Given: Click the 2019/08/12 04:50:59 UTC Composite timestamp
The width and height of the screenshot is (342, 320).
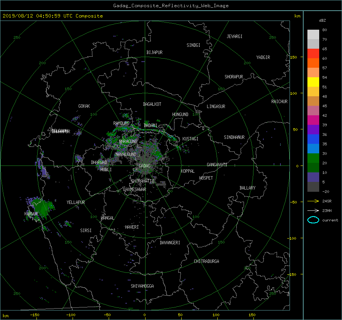Looking at the screenshot, I should point(52,16).
